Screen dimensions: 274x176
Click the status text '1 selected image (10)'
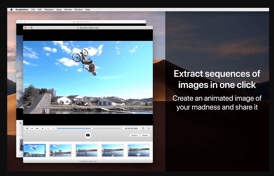pyautogui.click(x=88, y=161)
